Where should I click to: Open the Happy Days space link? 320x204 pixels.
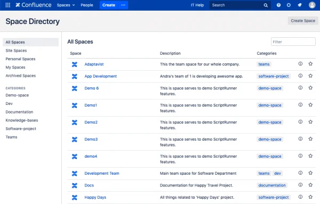click(x=95, y=197)
